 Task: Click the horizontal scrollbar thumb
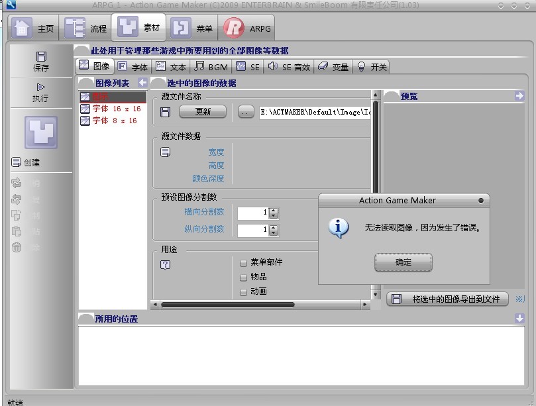pos(228,304)
